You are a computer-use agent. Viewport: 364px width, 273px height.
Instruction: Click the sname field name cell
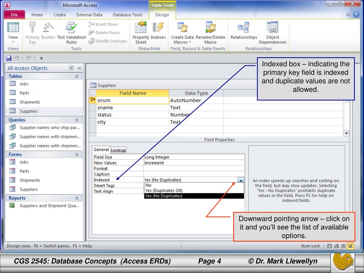tap(133, 107)
